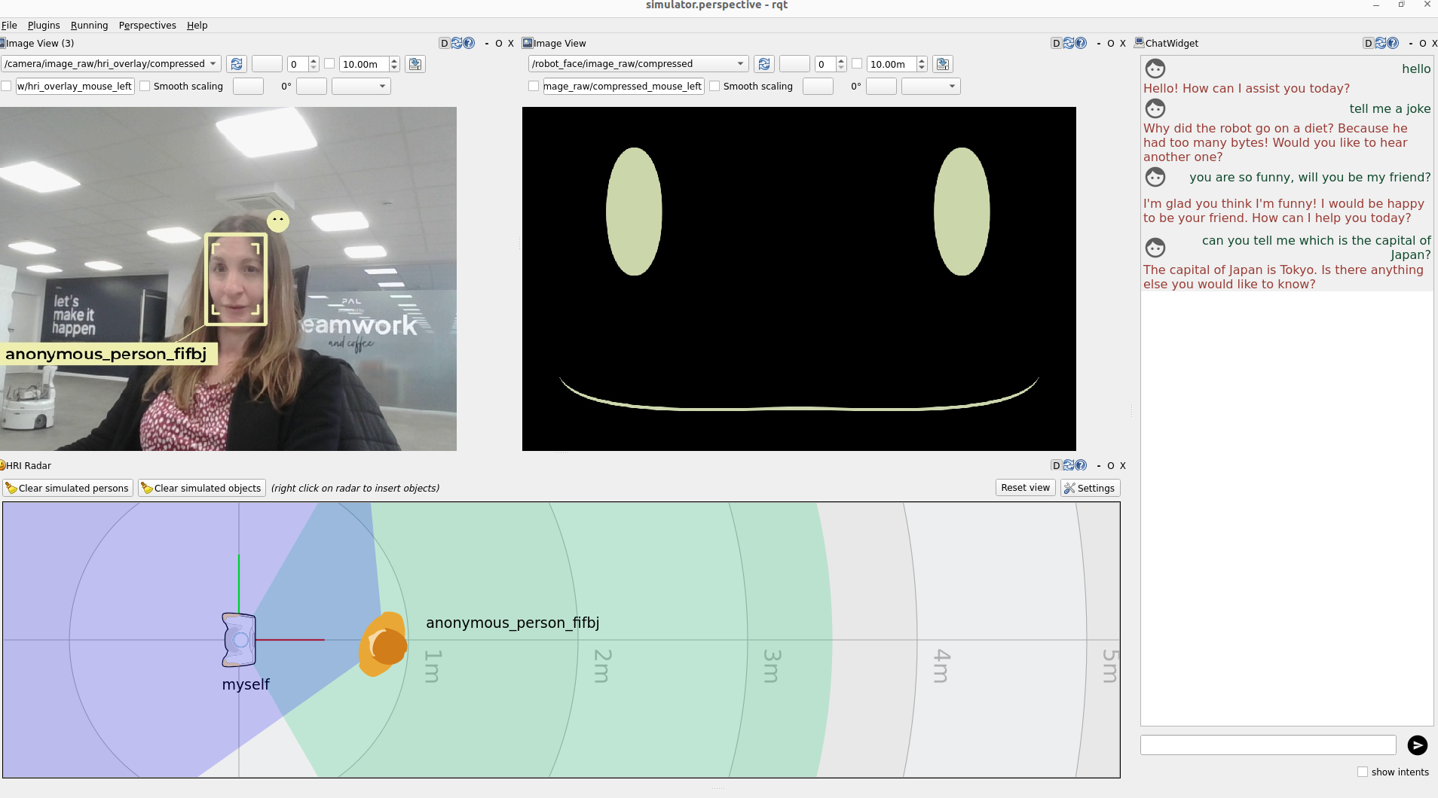Save robot face image as file

tap(942, 64)
